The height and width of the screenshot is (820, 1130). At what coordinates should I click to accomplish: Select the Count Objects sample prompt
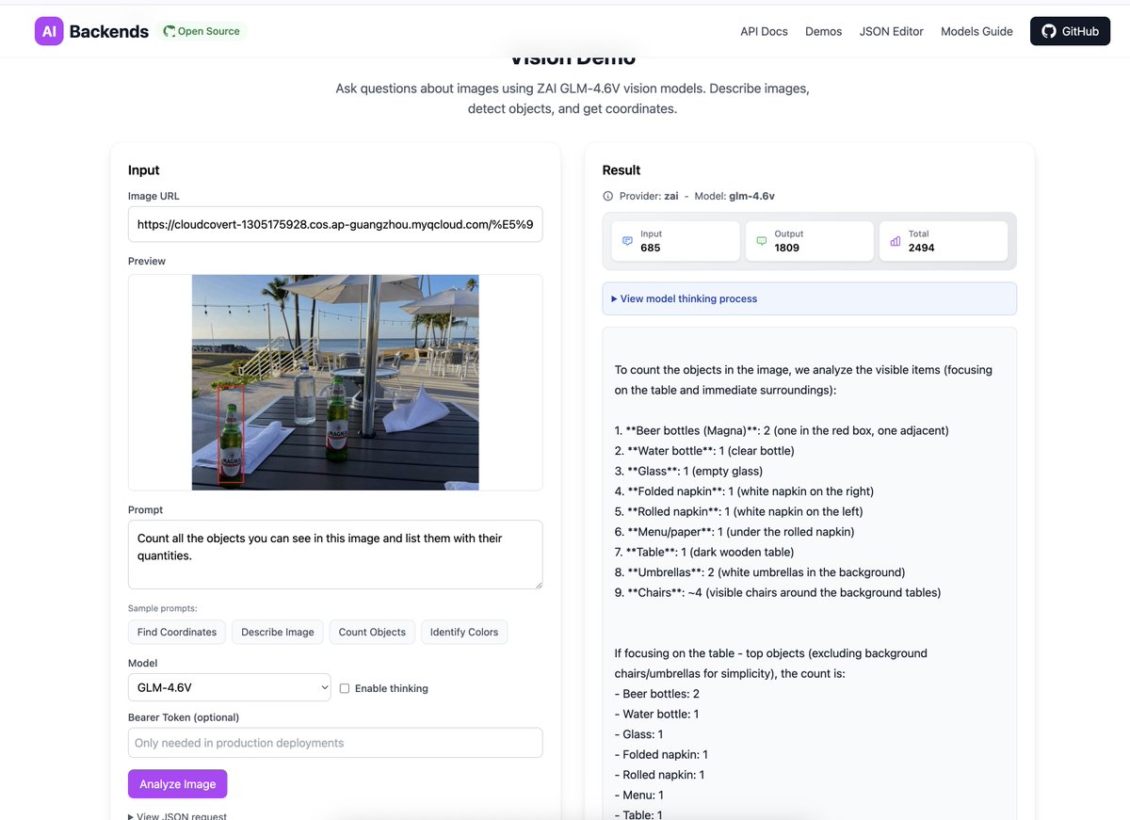(372, 632)
